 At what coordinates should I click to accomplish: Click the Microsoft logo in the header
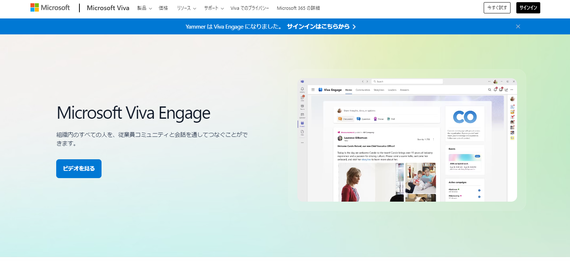[50, 8]
